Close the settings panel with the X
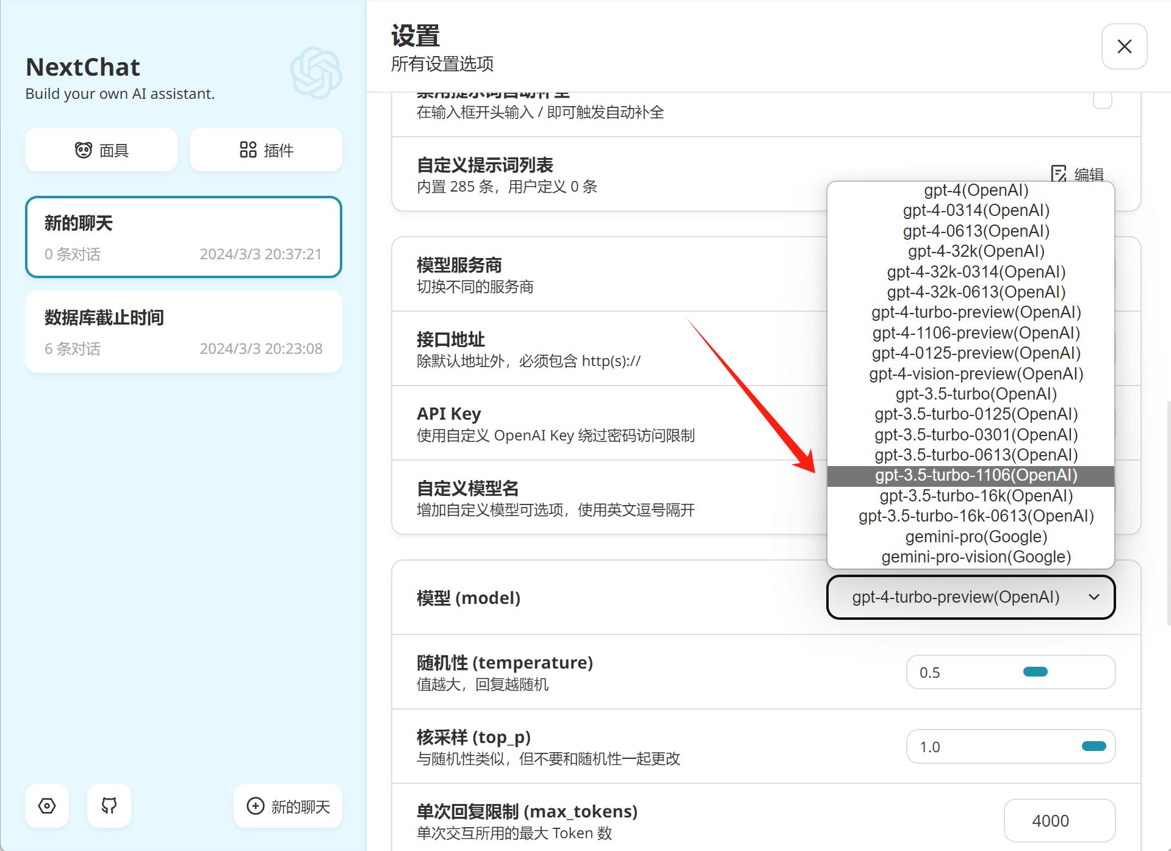This screenshot has height=851, width=1171. (x=1123, y=46)
